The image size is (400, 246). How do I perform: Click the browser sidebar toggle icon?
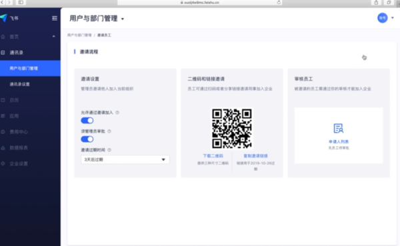click(x=21, y=2)
